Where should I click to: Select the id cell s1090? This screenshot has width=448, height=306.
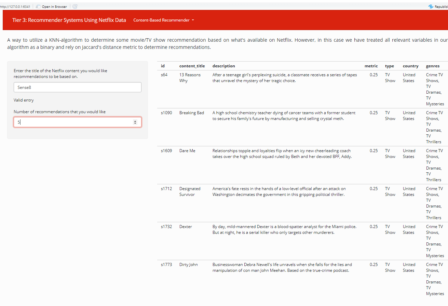pos(166,113)
